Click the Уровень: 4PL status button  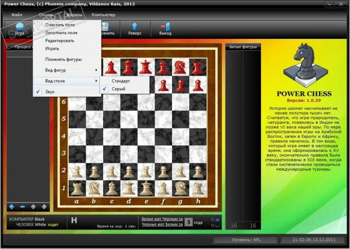[246, 240]
